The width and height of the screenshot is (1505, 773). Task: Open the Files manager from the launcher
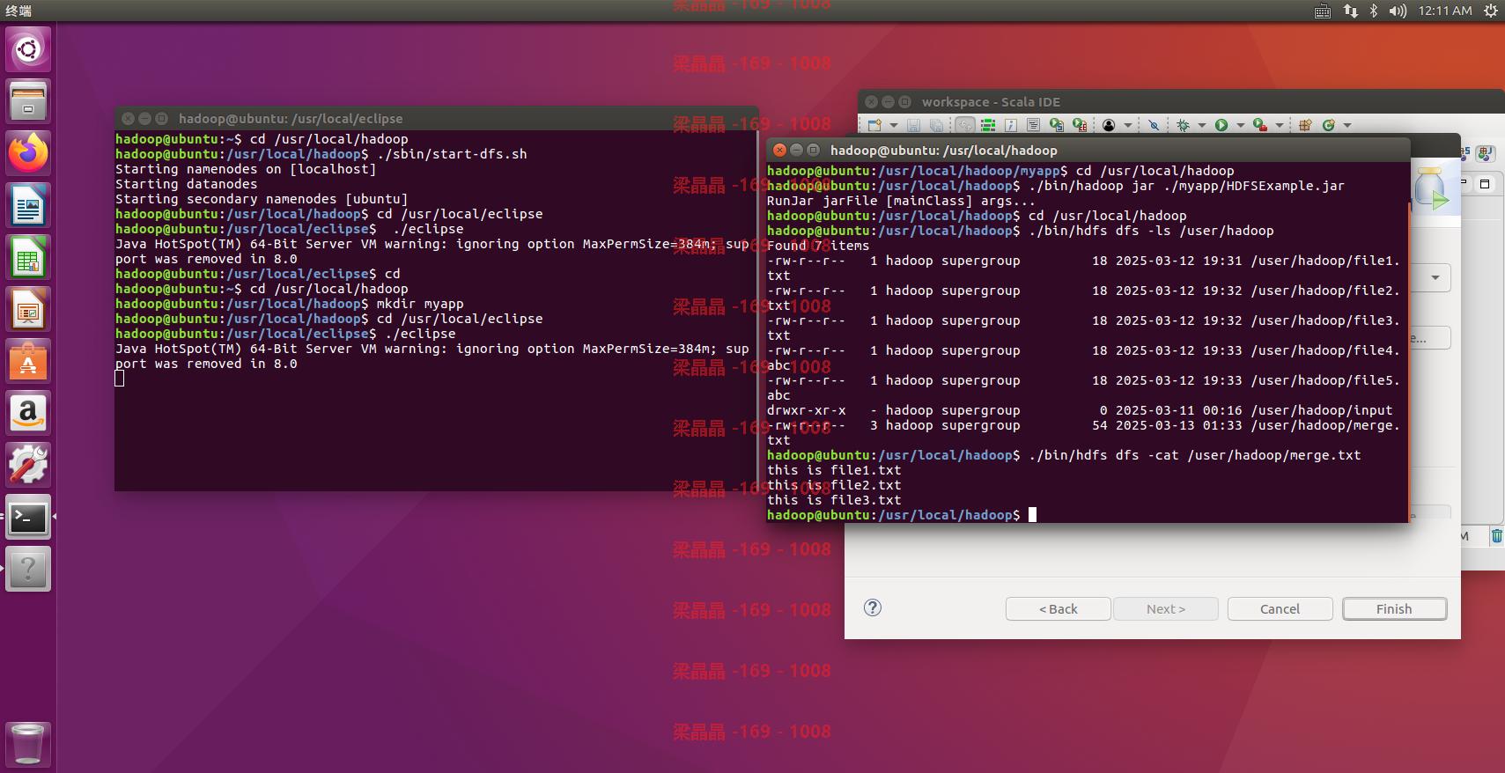click(x=28, y=101)
